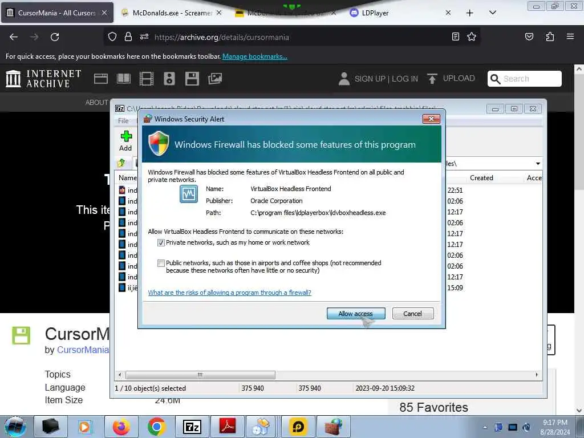Open the CursorMania author link
Viewport: 584px width, 438px height.
[x=83, y=350]
